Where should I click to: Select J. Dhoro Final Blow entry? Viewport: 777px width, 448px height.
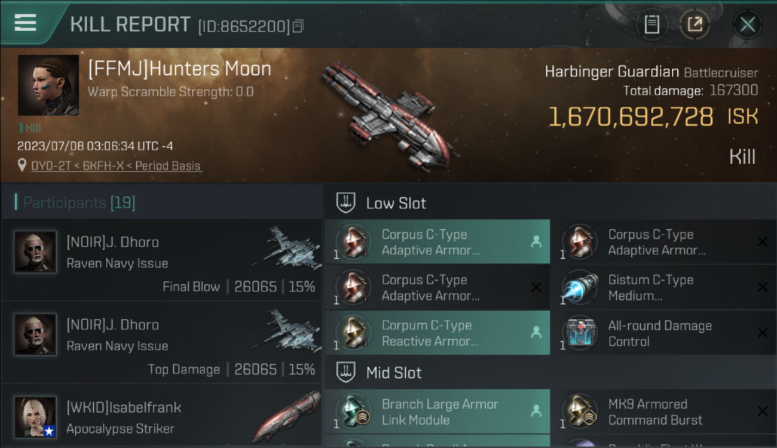[161, 260]
